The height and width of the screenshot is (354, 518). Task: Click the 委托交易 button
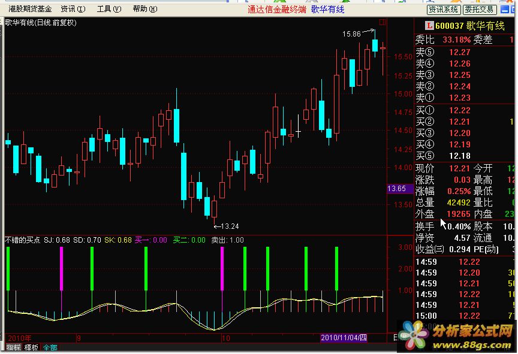[480, 10]
